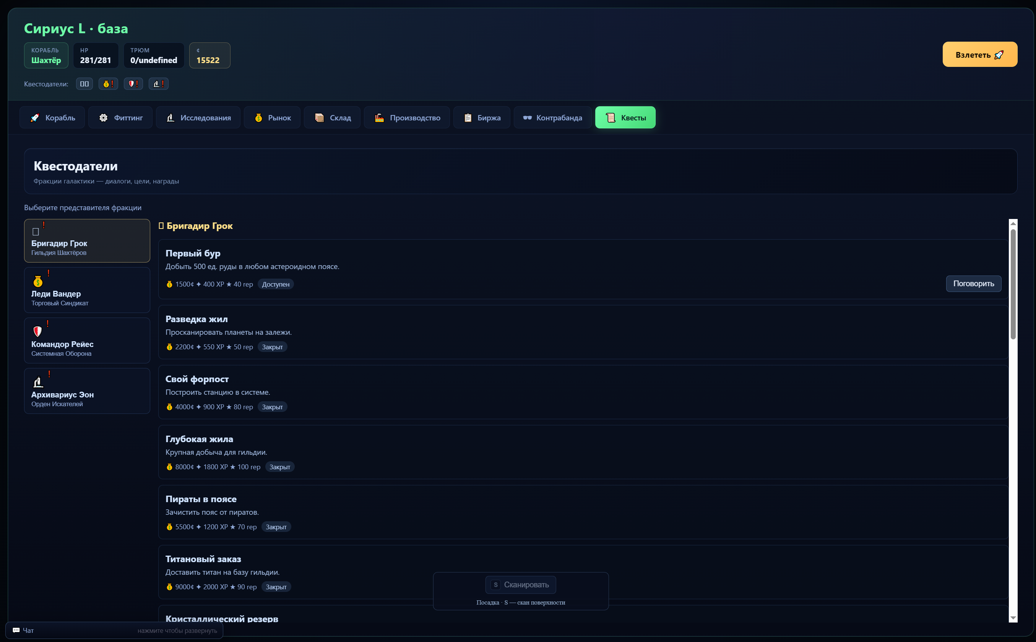Click the quest title Глубокая жила
1036x642 pixels.
[x=199, y=439]
